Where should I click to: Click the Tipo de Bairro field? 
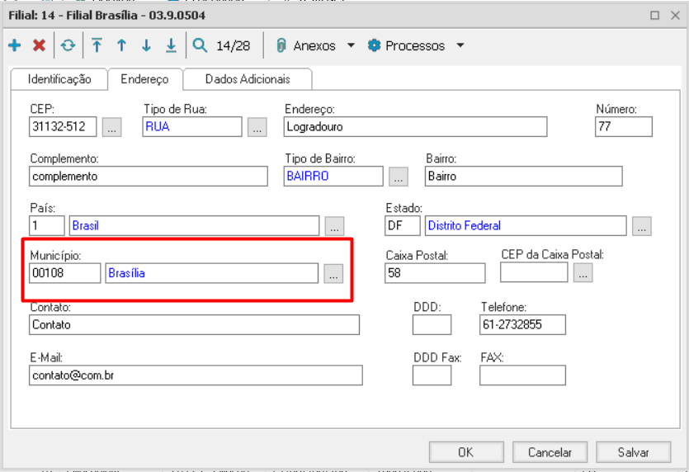(333, 177)
